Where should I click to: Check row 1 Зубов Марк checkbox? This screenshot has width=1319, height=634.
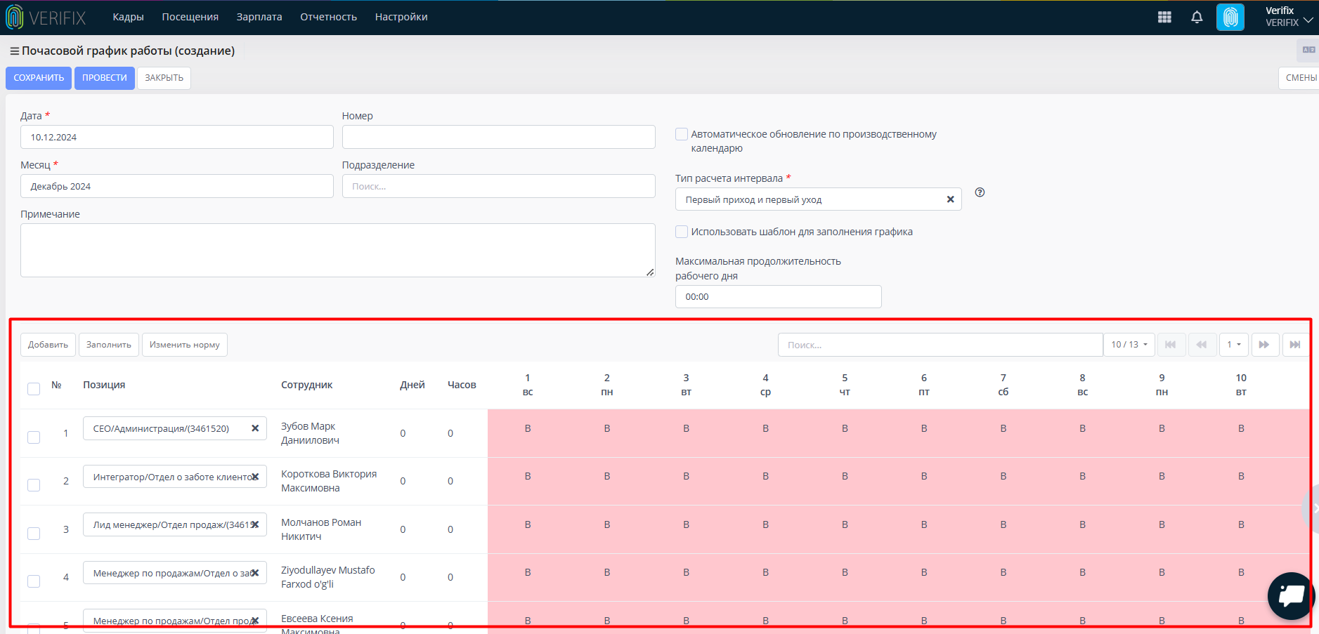coord(34,437)
